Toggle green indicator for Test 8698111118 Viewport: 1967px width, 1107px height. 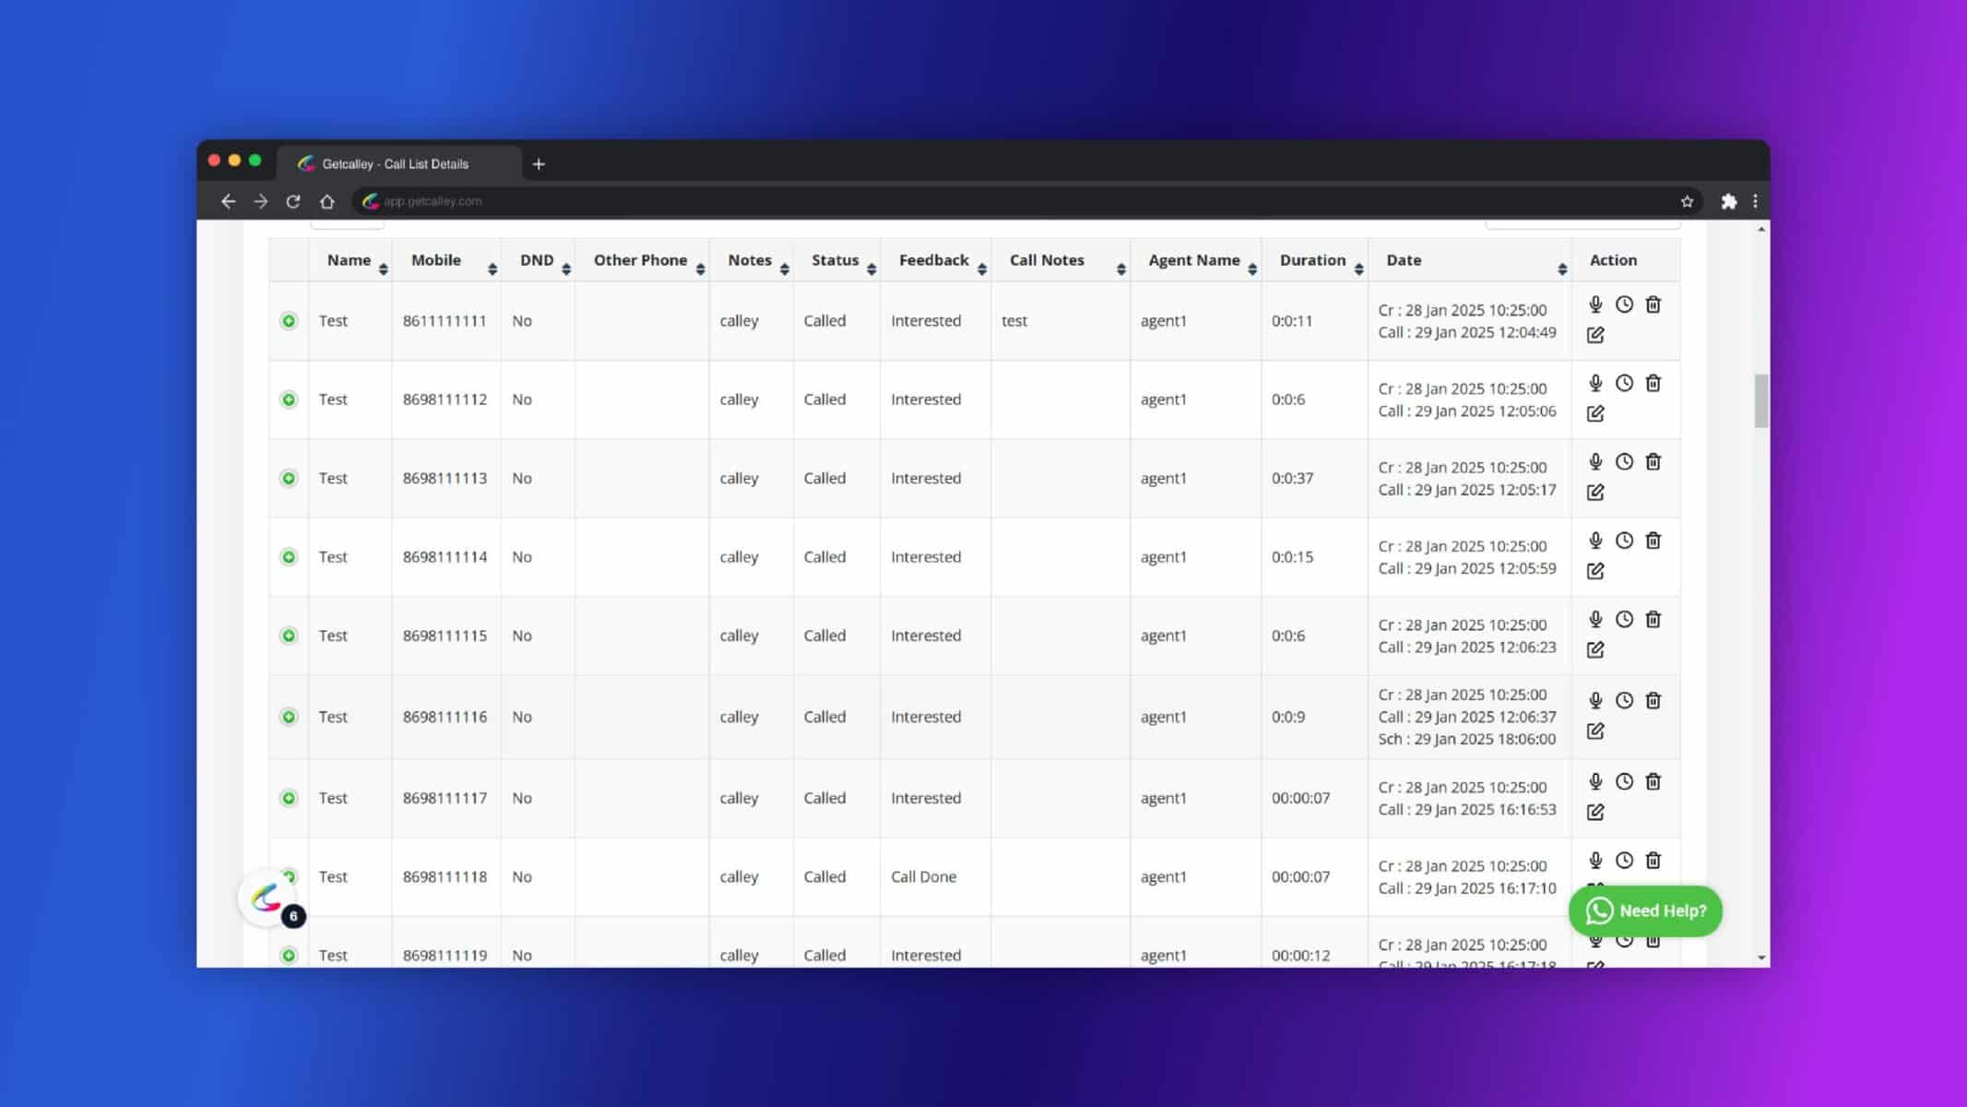click(290, 875)
